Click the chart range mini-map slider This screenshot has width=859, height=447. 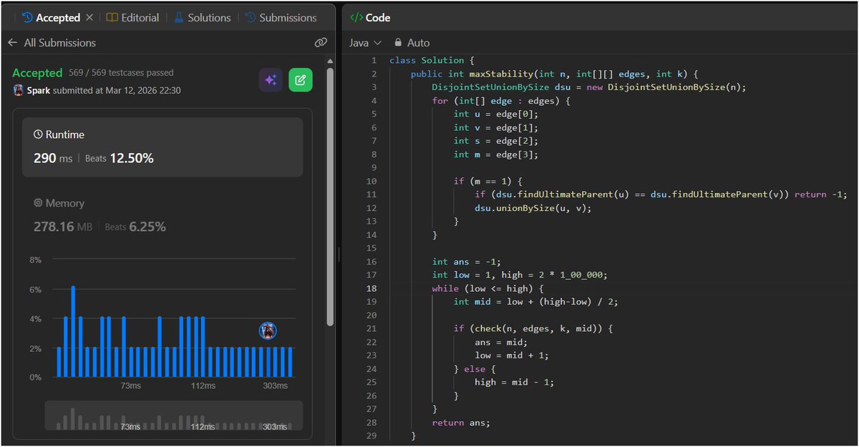click(174, 416)
